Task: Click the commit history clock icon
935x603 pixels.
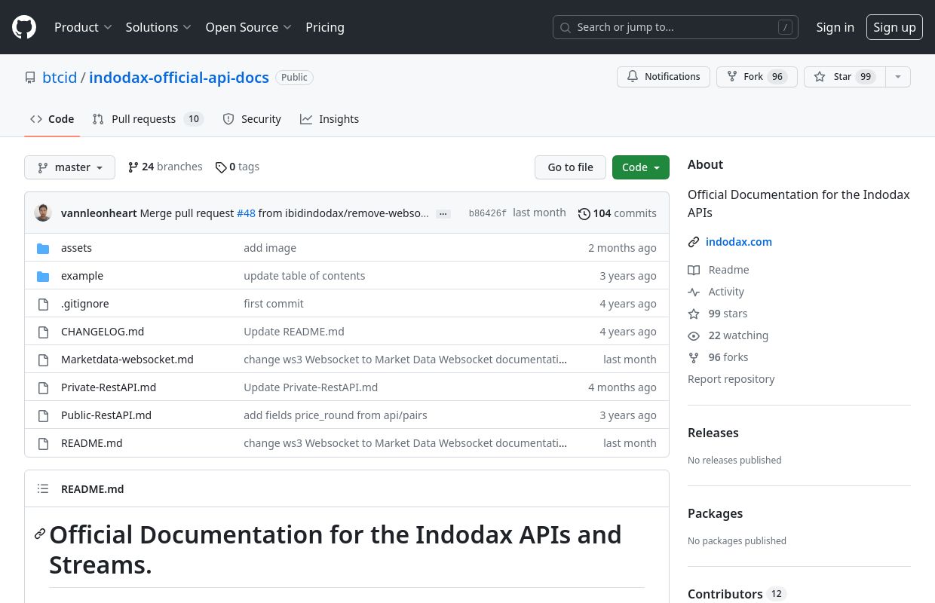Action: pos(584,214)
